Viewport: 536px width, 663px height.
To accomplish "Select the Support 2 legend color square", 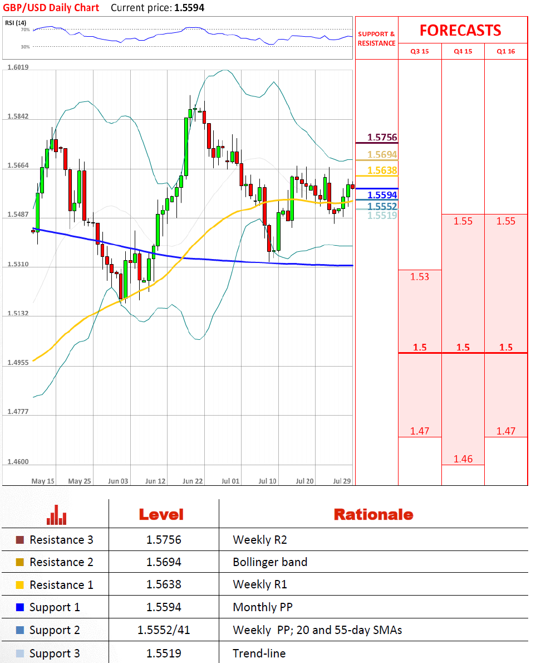I will click(20, 631).
